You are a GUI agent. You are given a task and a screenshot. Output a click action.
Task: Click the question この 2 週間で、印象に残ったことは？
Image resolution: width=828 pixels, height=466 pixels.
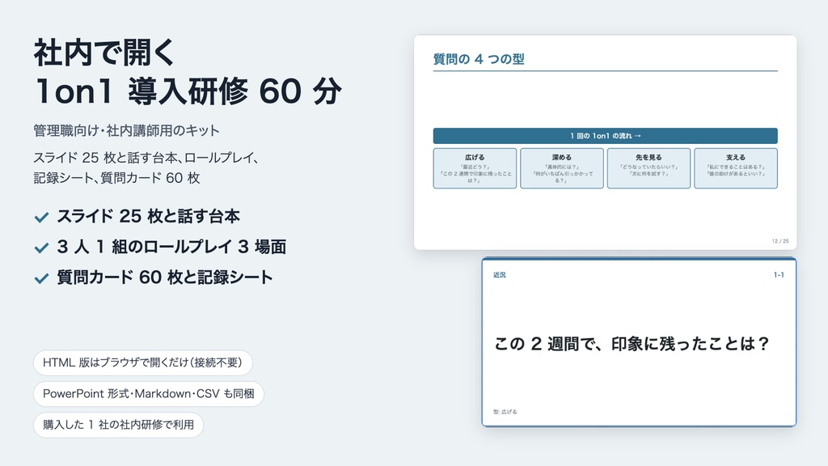click(632, 344)
